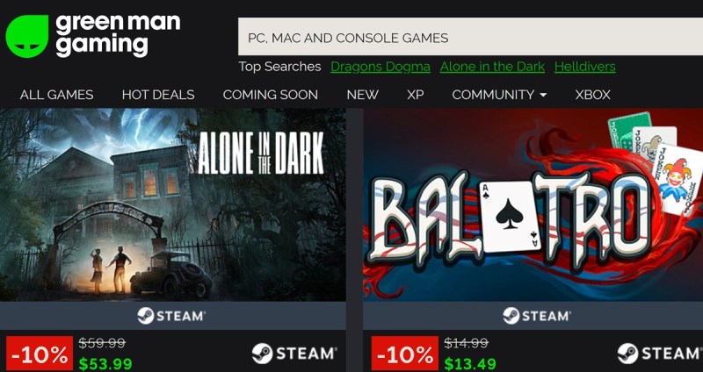
Task: Open the ALL GAMES menu
Action: tap(56, 95)
